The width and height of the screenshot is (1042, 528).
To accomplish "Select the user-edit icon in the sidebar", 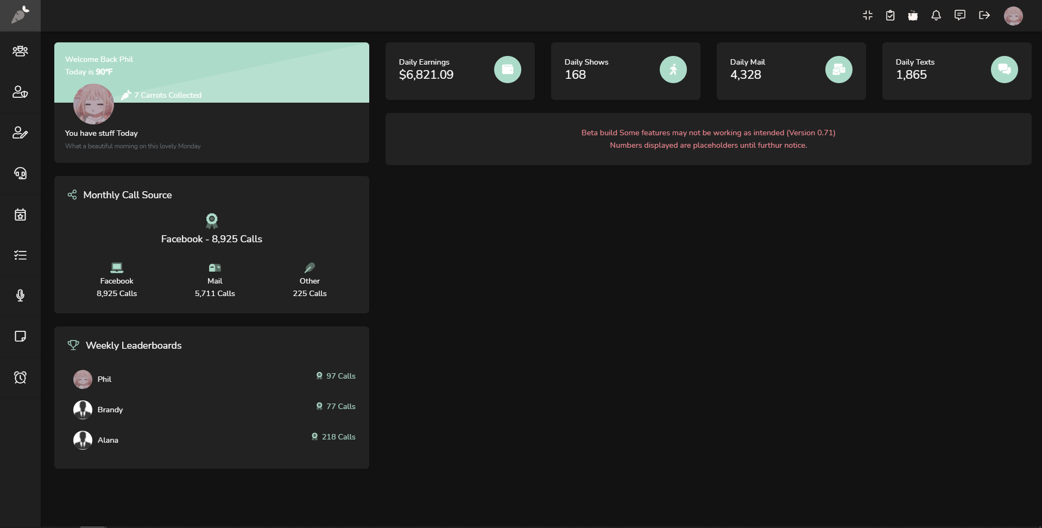I will (20, 133).
